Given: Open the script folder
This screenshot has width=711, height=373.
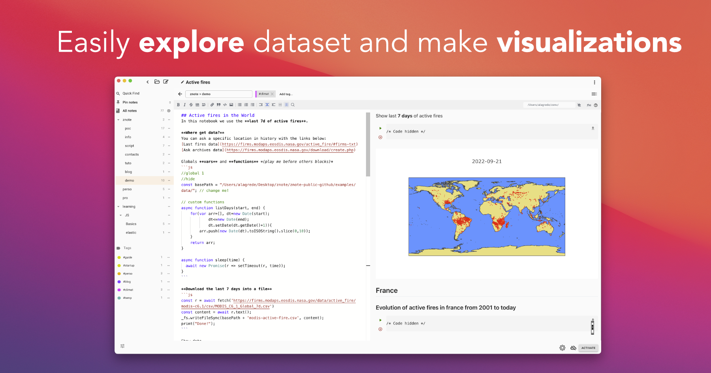Looking at the screenshot, I should coord(130,146).
